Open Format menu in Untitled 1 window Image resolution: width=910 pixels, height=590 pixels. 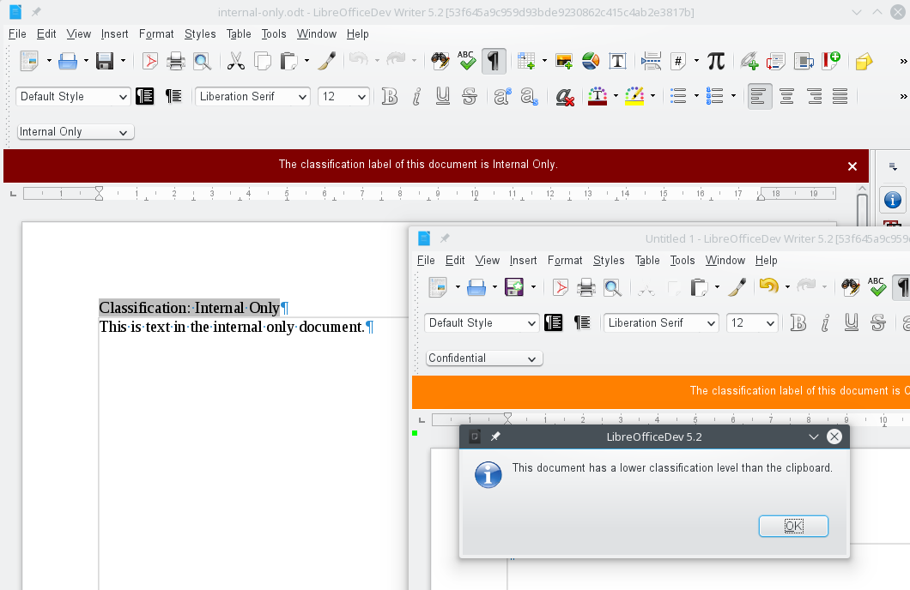[x=565, y=261]
